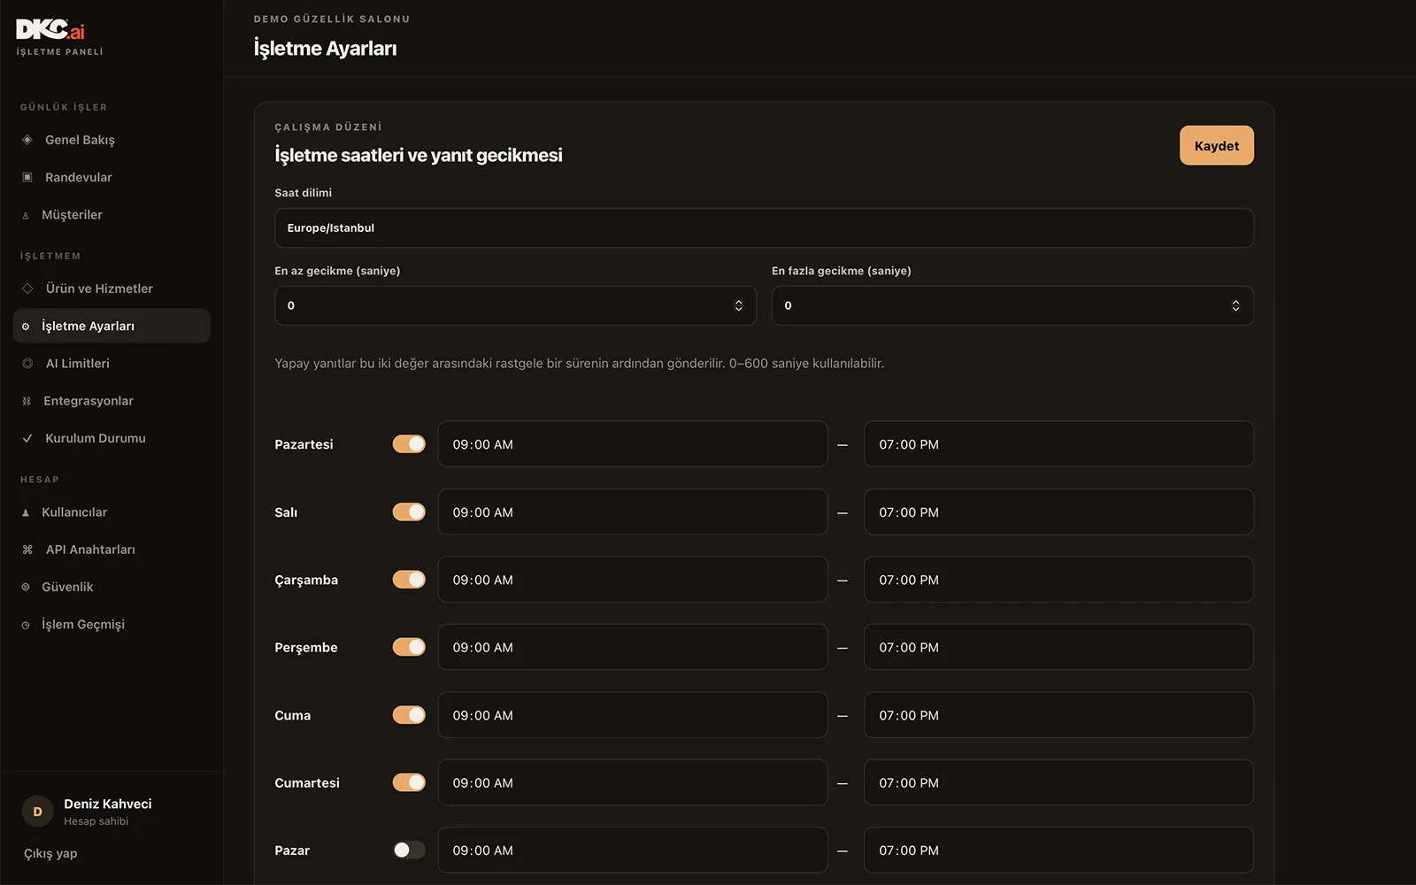The image size is (1416, 885).
Task: Open the AI Limitleri page
Action: pos(112,364)
